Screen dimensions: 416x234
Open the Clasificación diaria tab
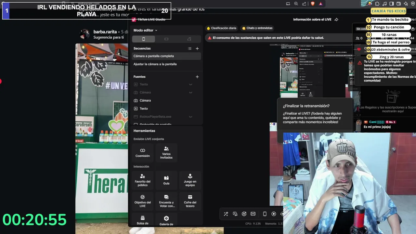[x=222, y=28]
